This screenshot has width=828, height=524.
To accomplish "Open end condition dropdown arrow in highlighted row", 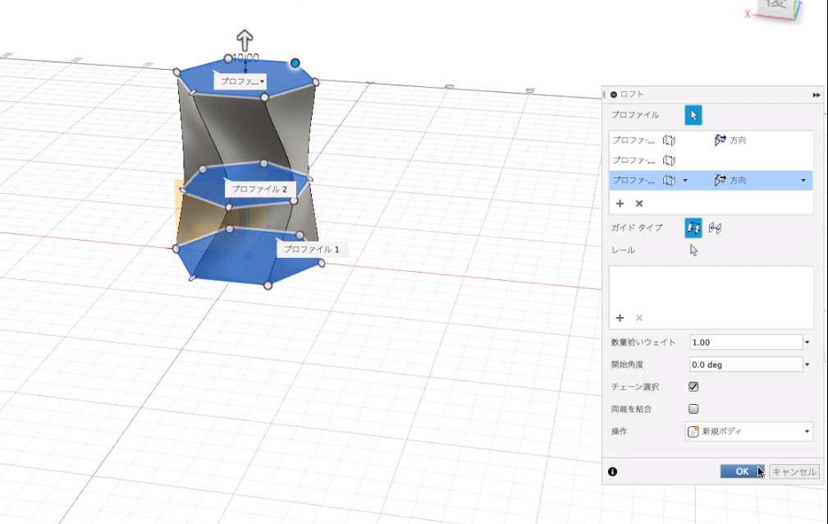I will pos(685,181).
